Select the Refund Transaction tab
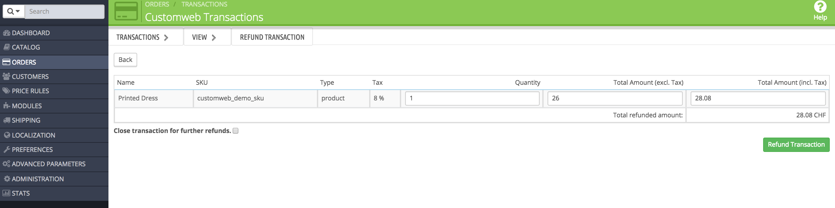Viewport: 835px width, 208px height. [x=272, y=37]
